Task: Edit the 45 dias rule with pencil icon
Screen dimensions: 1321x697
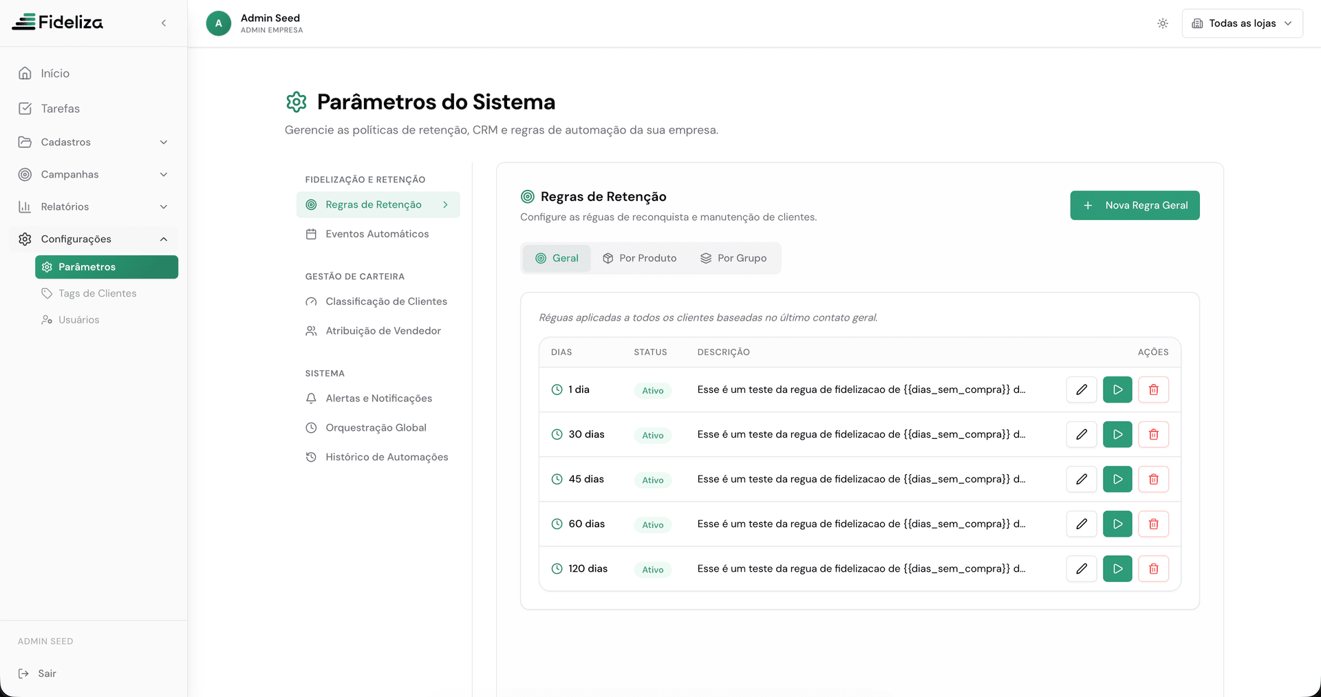Action: pos(1082,479)
